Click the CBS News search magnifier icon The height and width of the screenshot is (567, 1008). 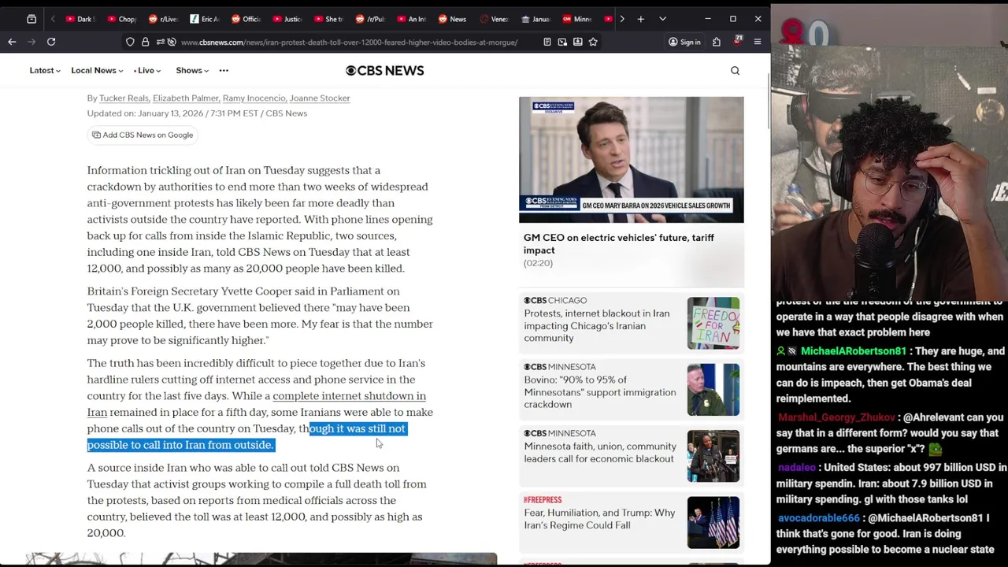pos(735,71)
